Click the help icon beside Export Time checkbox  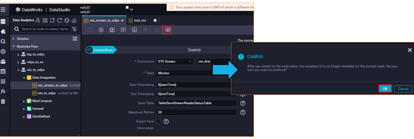pos(166,121)
